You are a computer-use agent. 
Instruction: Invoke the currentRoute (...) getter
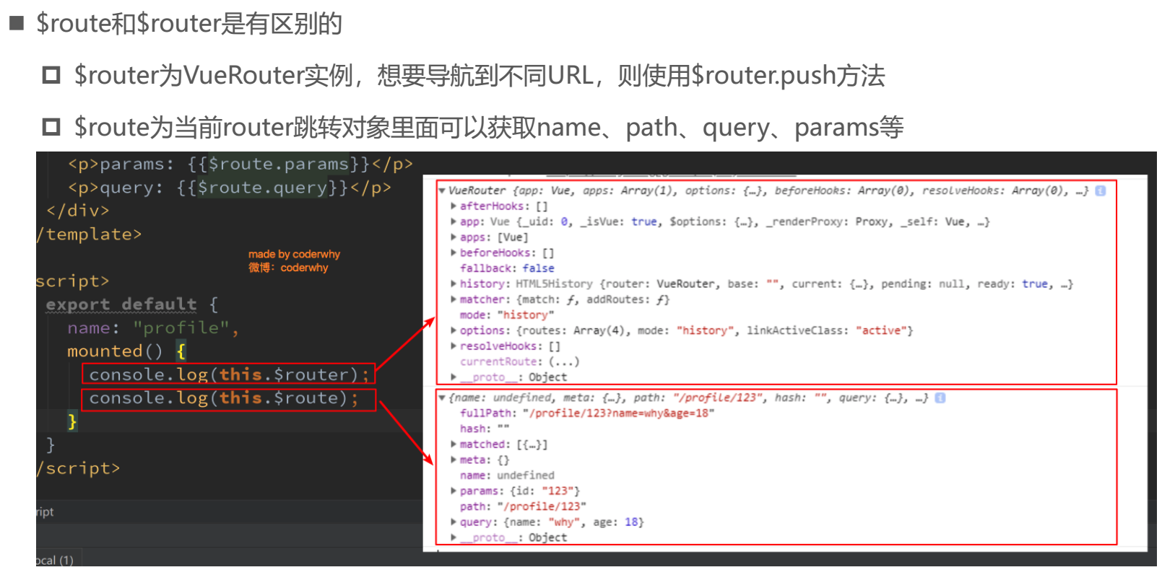tap(563, 361)
